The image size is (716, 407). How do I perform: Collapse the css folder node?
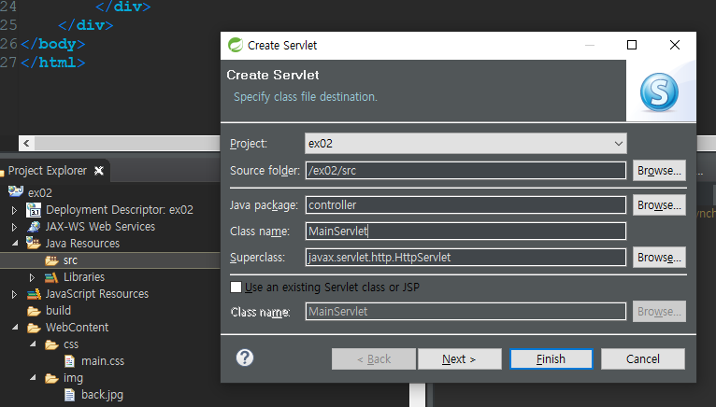click(x=33, y=344)
